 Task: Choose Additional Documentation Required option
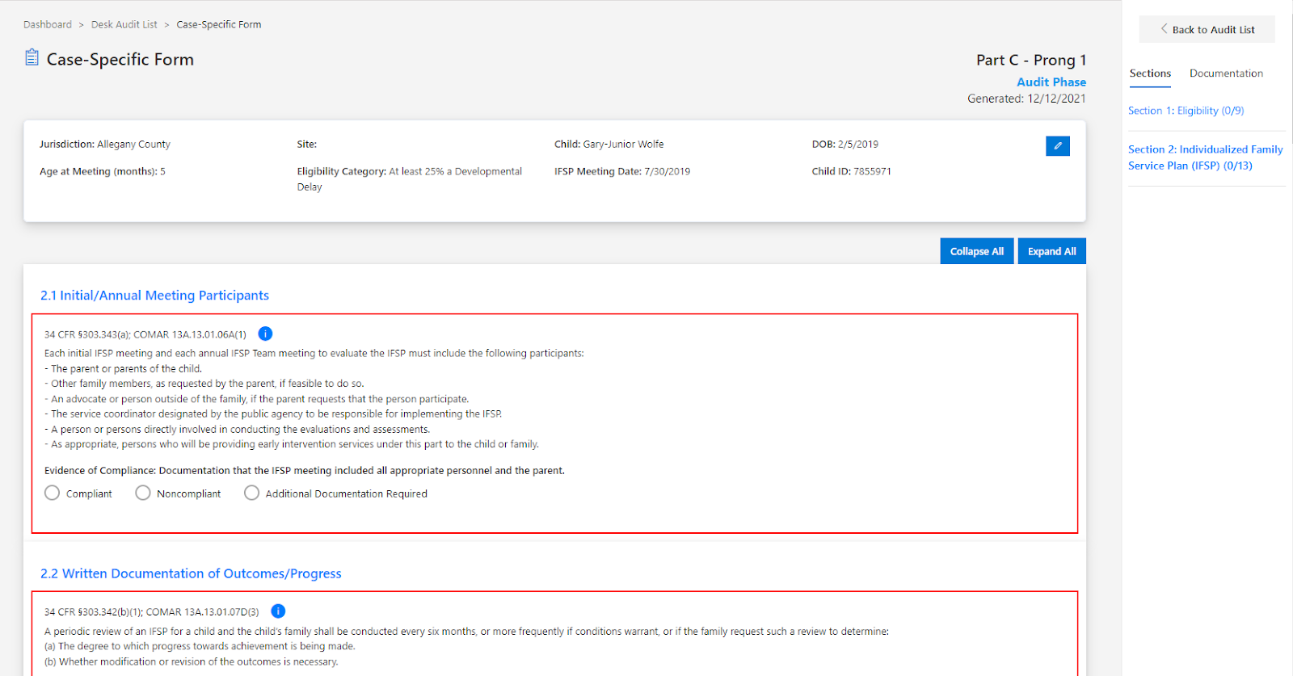coord(252,493)
